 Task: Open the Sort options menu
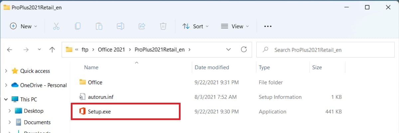196,26
